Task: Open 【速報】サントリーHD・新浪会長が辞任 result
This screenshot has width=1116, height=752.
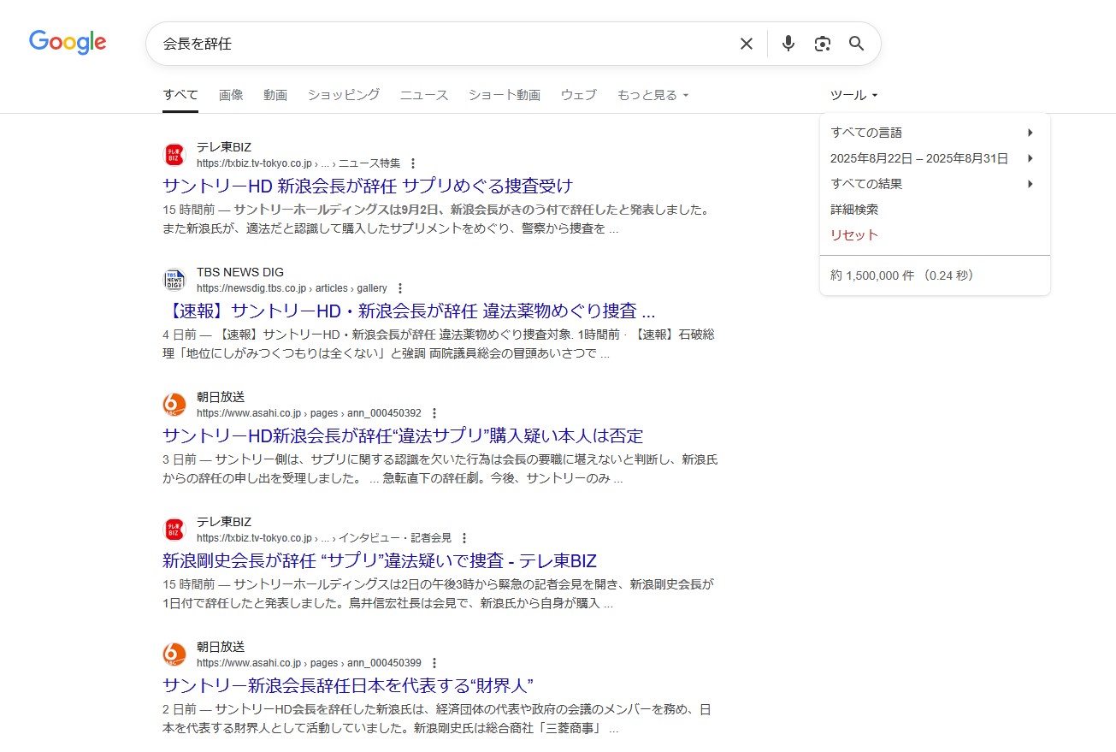Action: click(409, 311)
